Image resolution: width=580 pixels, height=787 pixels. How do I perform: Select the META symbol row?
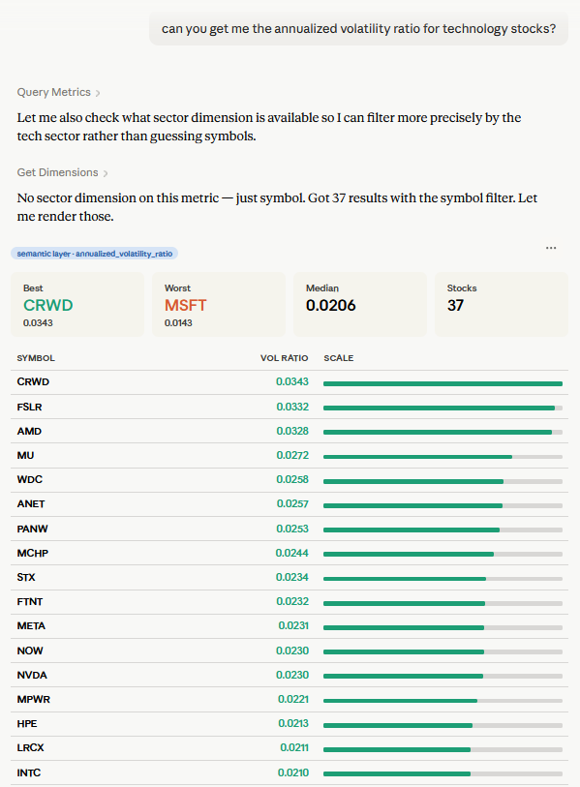click(290, 626)
